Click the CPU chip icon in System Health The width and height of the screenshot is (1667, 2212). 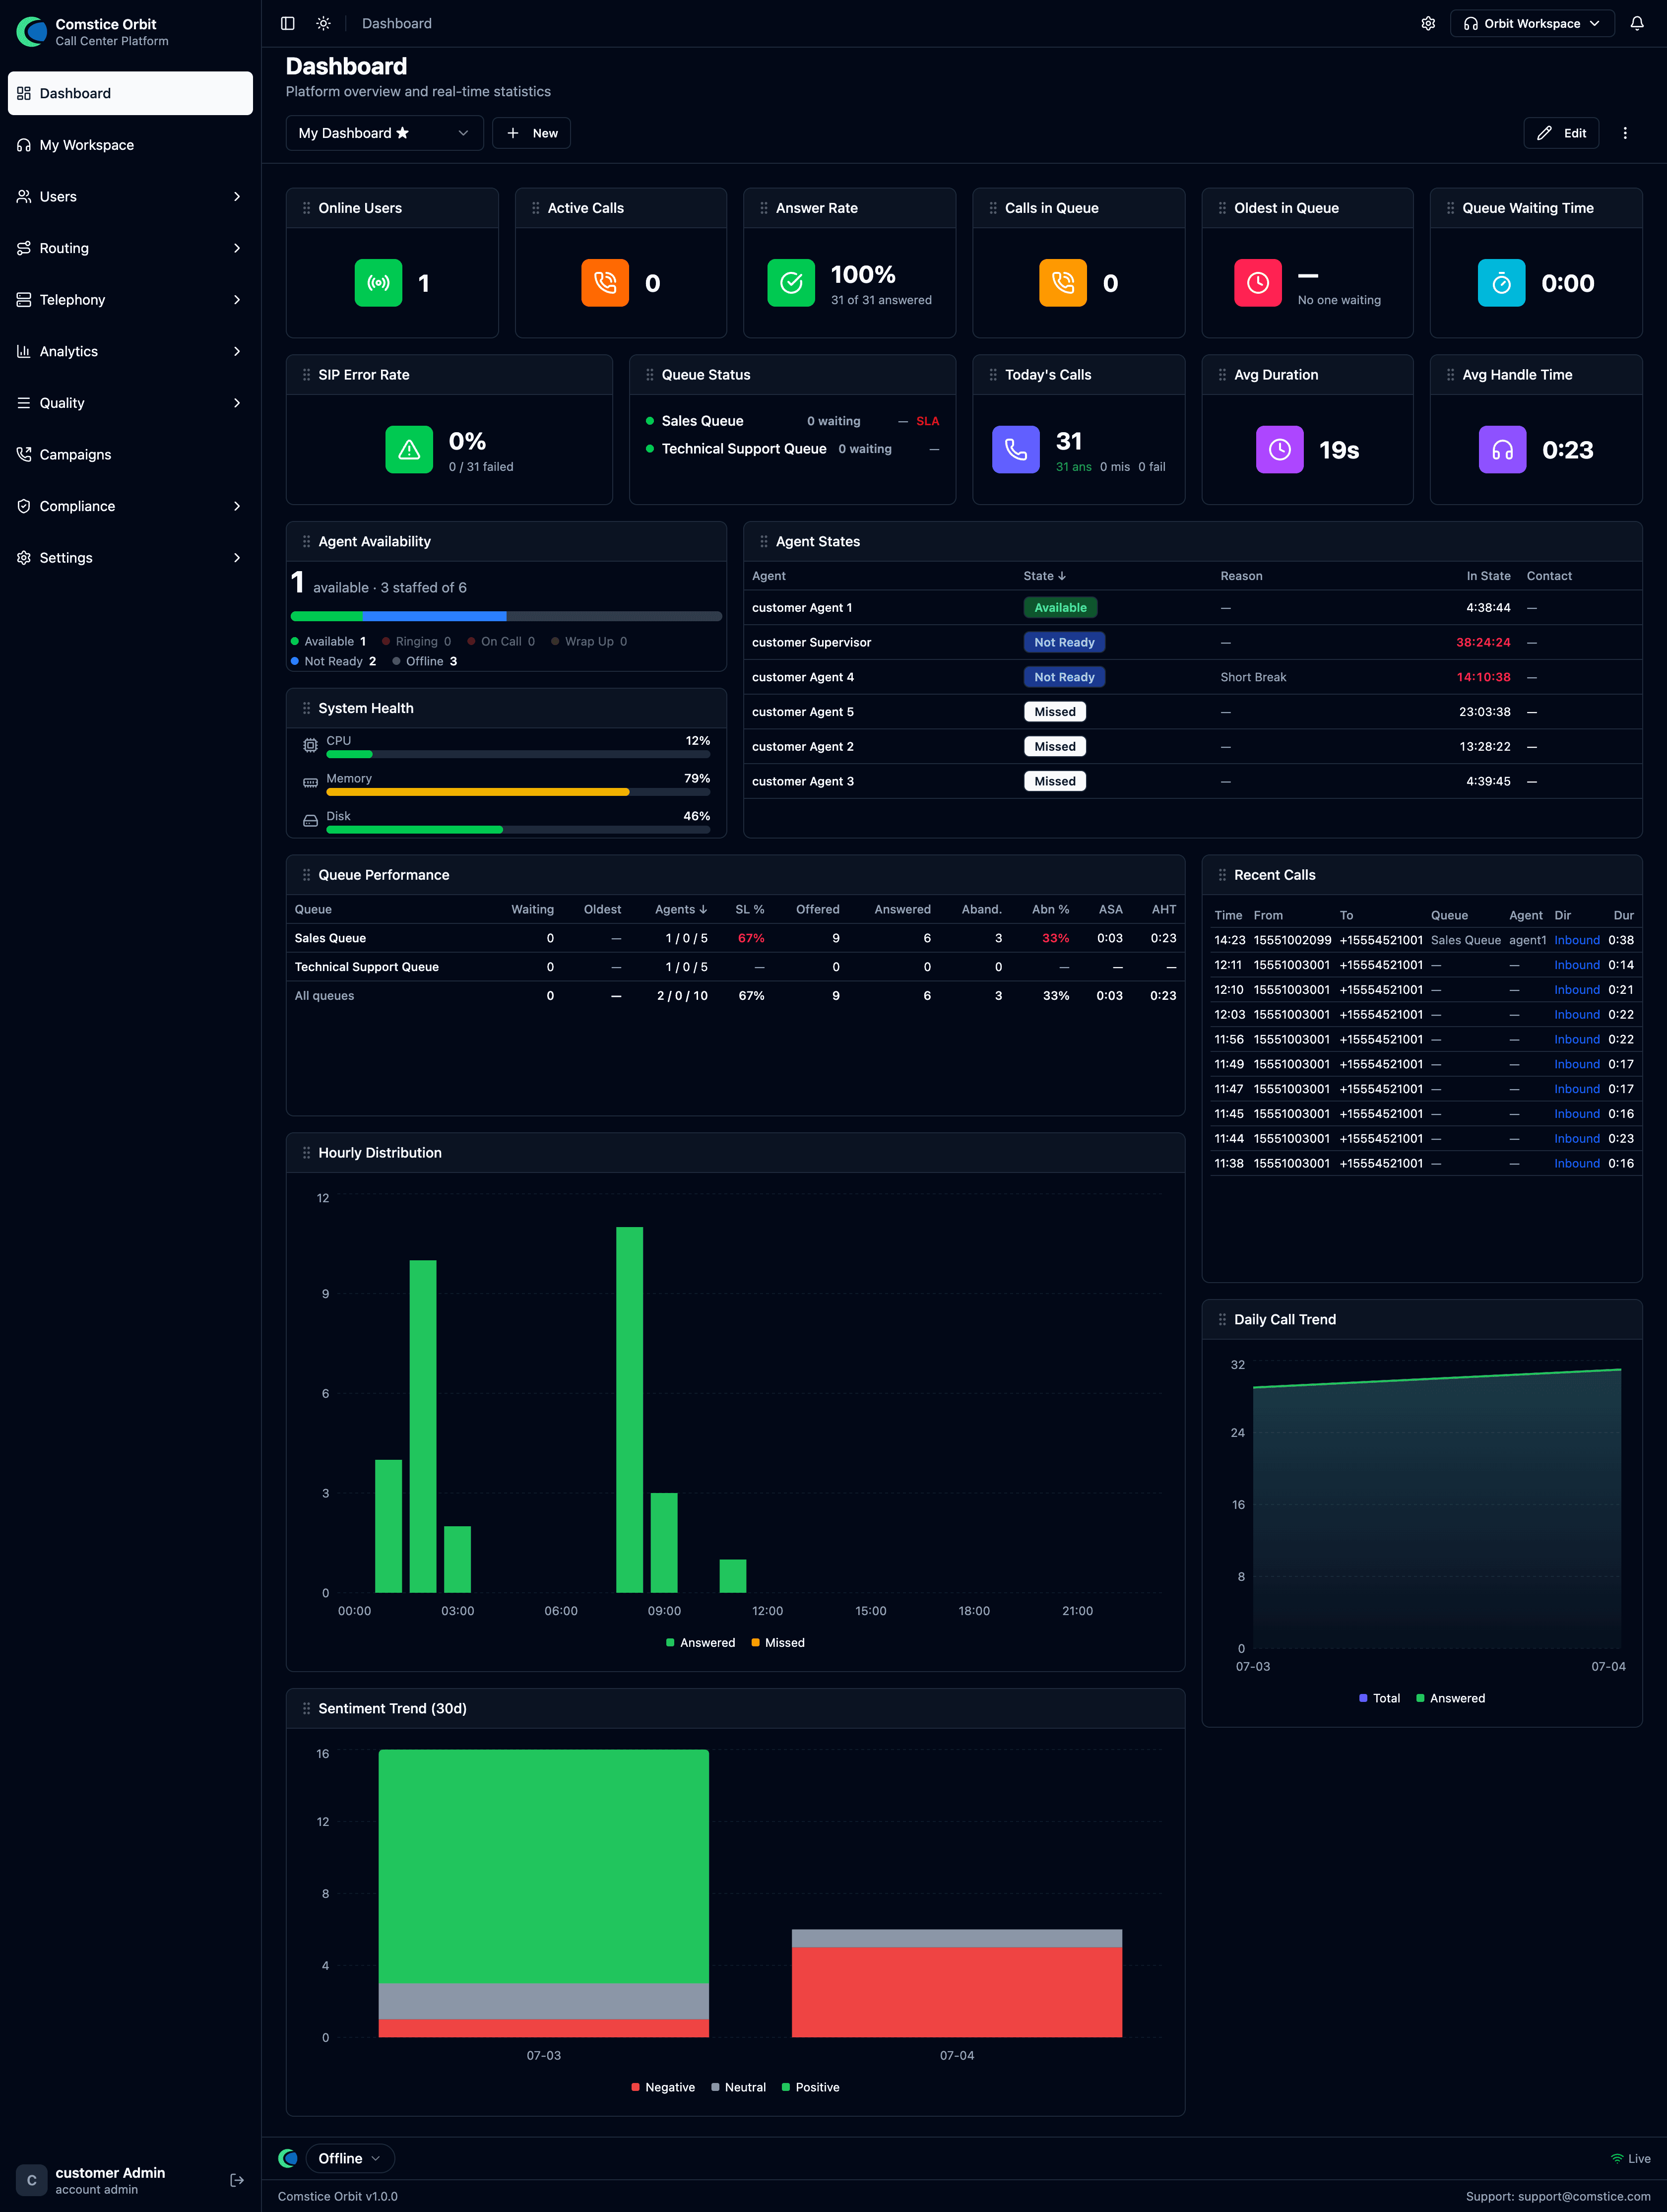tap(310, 745)
